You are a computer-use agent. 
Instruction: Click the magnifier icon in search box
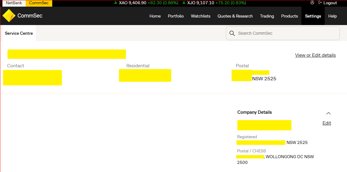pos(232,33)
